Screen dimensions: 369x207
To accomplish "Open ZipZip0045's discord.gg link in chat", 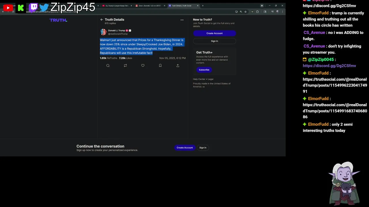I will 329,66.
